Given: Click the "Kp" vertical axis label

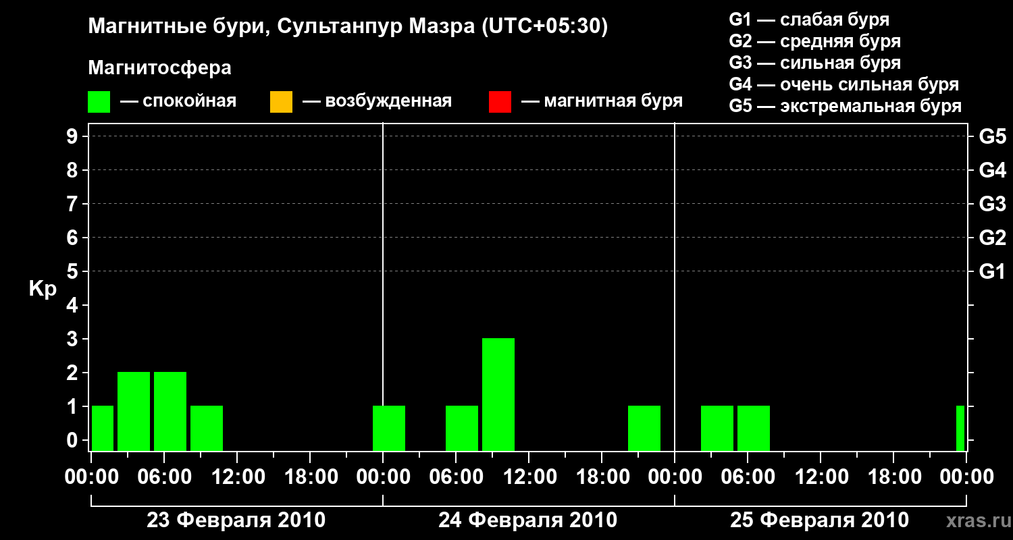Looking at the screenshot, I should click(x=43, y=289).
